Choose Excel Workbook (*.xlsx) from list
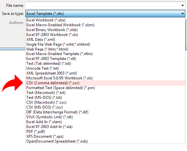Viewport: 187px width, 151px height. (x=105, y=20)
